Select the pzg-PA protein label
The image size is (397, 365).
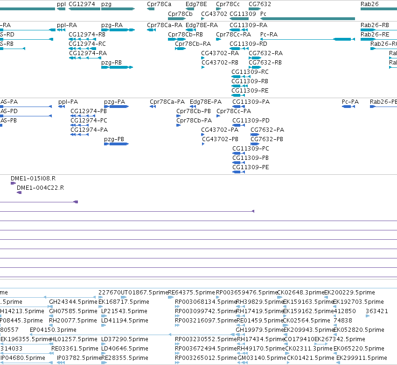114,102
